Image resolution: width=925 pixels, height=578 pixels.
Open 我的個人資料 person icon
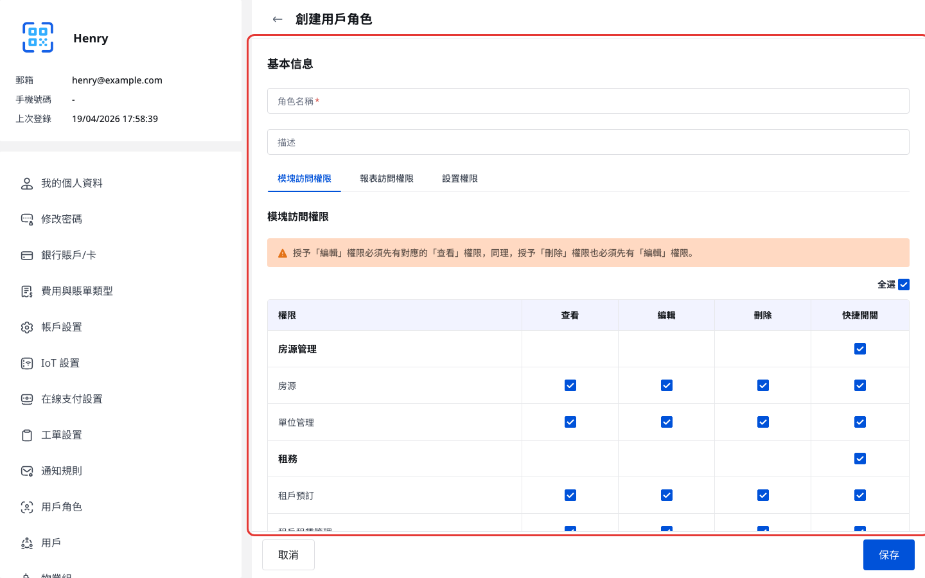(27, 184)
